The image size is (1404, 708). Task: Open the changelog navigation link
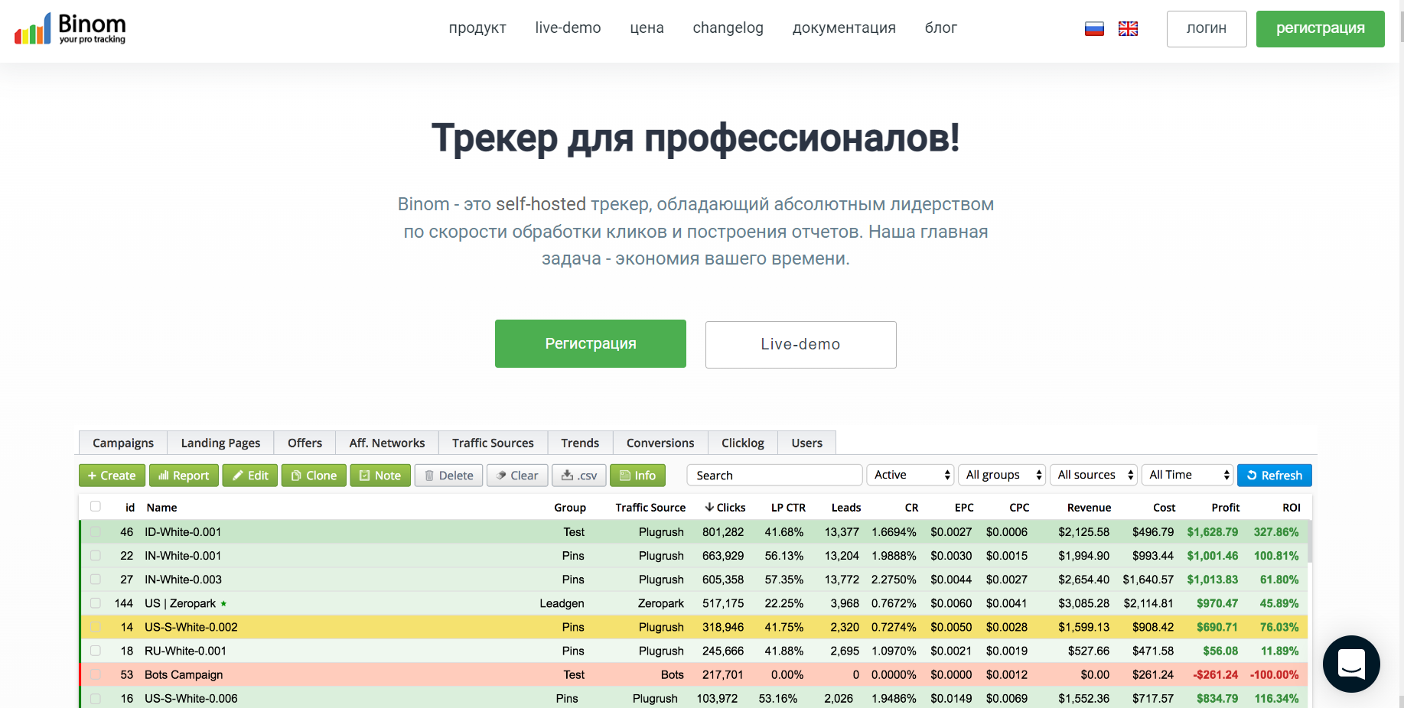(x=728, y=28)
